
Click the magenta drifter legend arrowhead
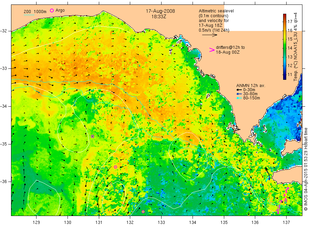[212, 50]
